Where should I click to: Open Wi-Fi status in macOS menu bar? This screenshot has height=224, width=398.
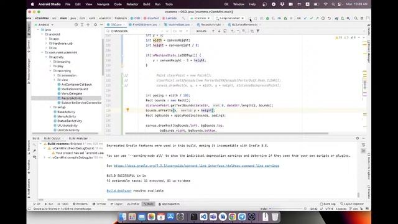point(325,4)
